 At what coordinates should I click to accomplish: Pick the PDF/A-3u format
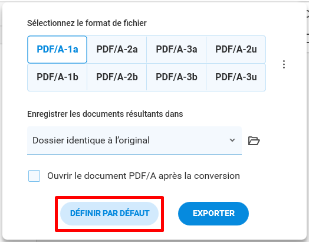[x=236, y=77]
